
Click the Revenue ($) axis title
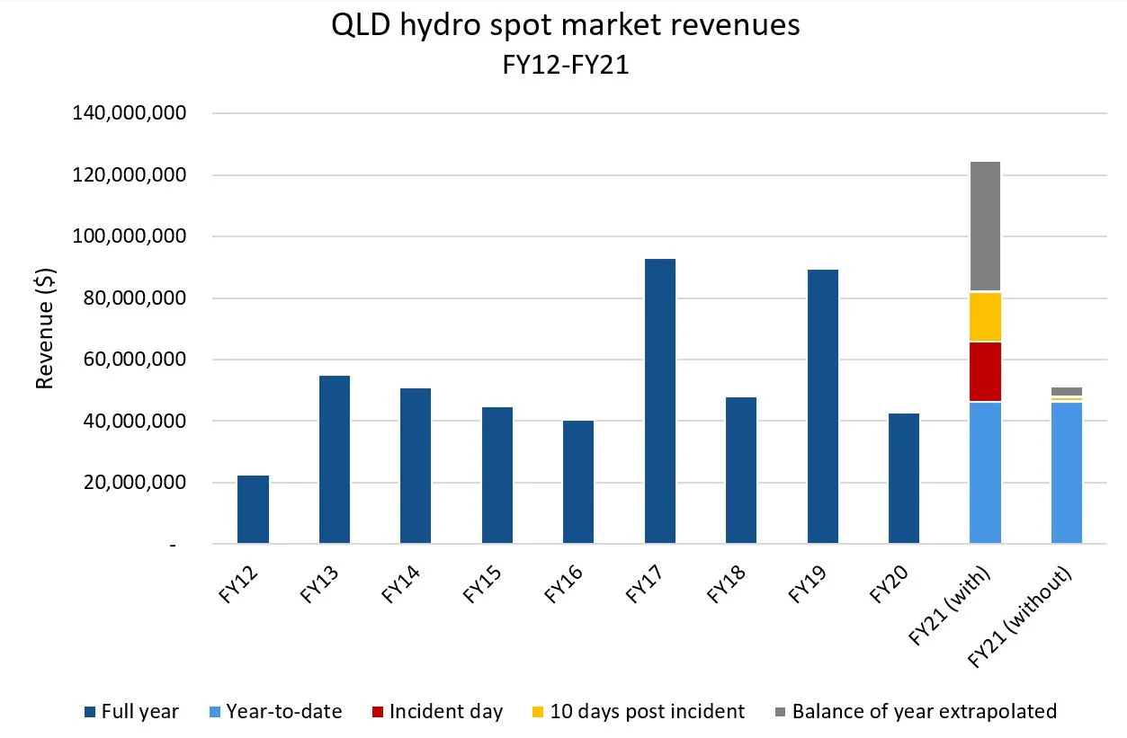click(49, 327)
